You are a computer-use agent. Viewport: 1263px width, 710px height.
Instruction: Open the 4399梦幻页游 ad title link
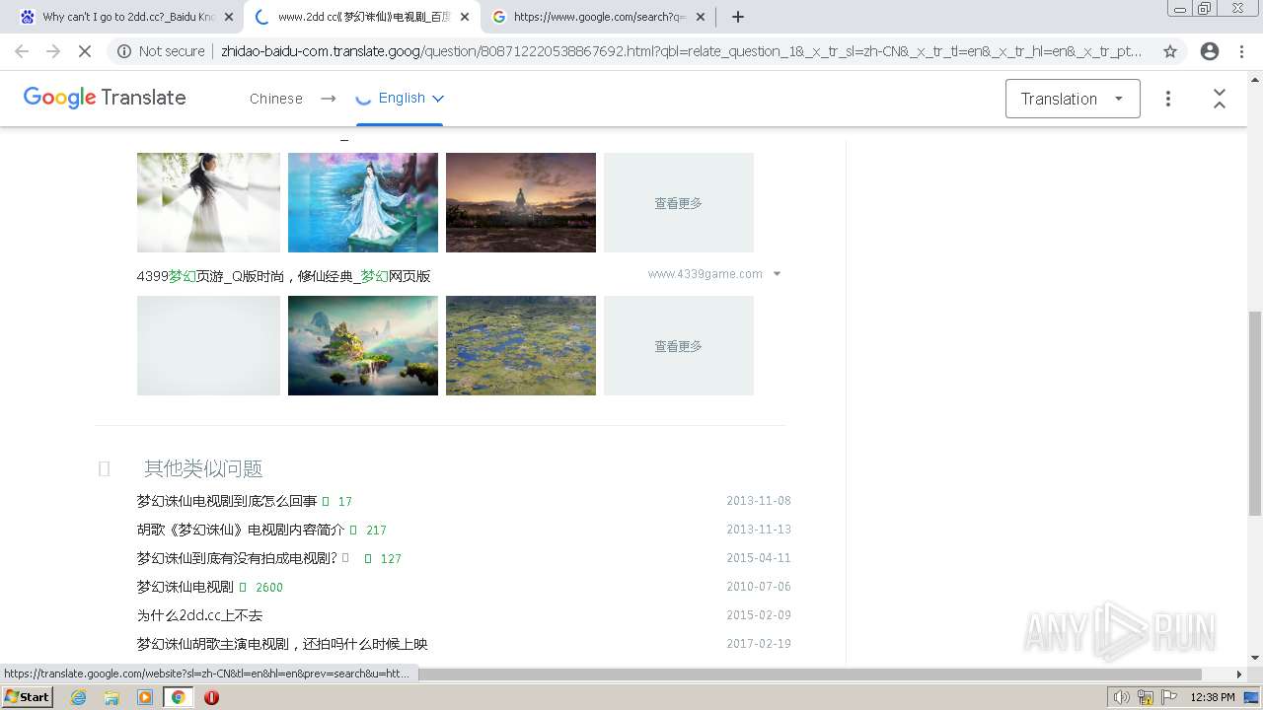[x=283, y=276]
